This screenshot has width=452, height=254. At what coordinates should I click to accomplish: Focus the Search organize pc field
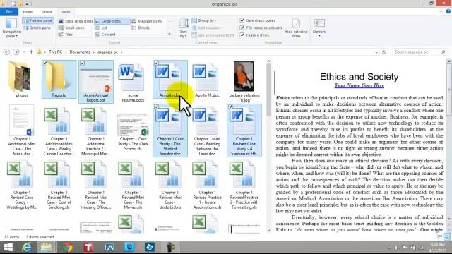click(420, 52)
